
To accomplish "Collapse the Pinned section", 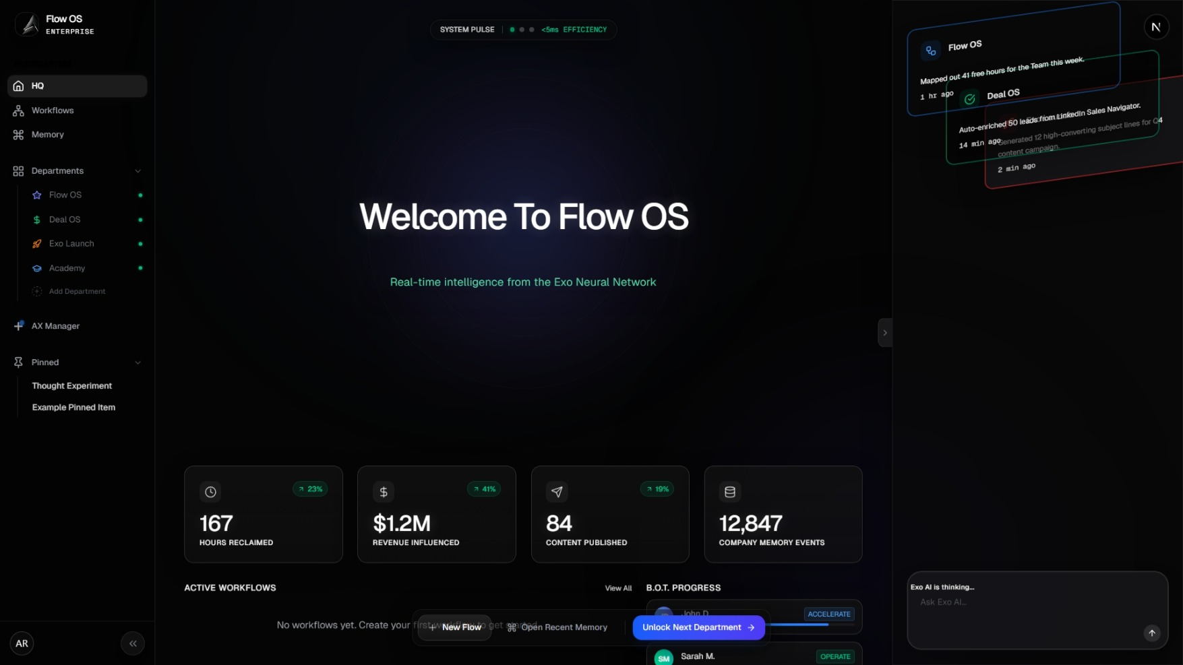I will [x=138, y=362].
